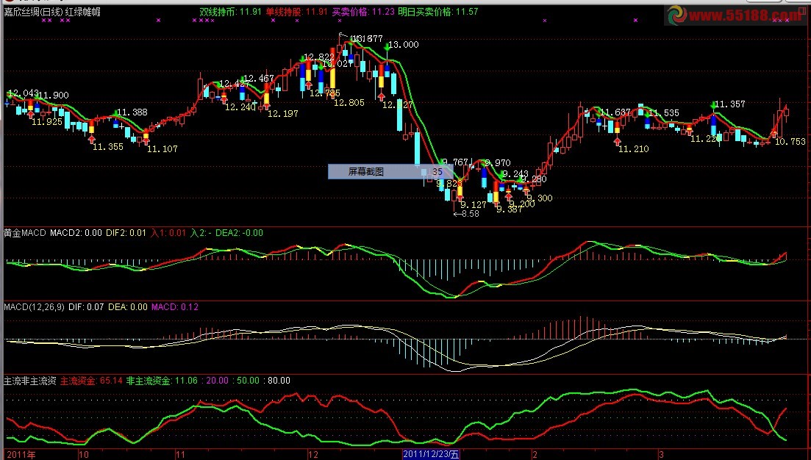Open the 主流非主流资 indicator label
811x460 pixels.
[30, 381]
